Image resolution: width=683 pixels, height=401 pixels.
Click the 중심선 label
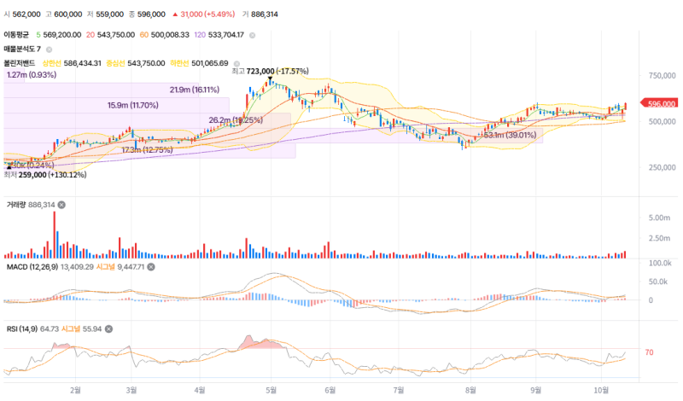click(x=115, y=63)
